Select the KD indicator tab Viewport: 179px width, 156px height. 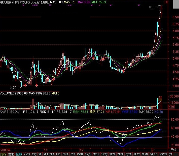(x=40, y=154)
